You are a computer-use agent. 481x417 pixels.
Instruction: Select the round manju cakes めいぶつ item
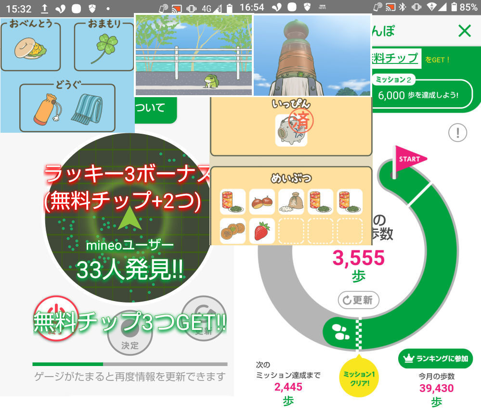click(x=233, y=231)
